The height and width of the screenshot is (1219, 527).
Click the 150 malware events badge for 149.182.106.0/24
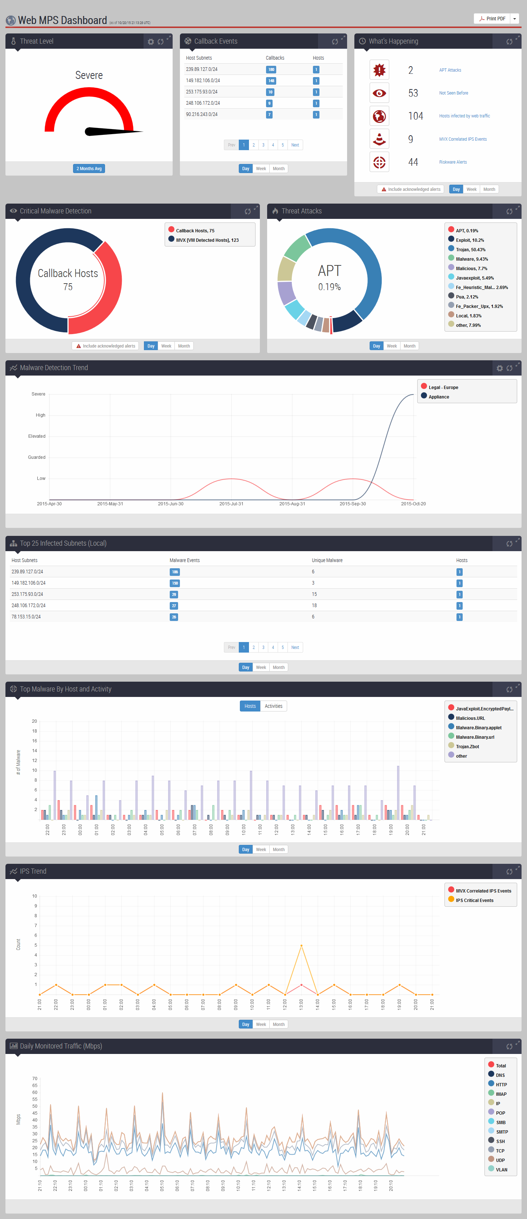175,584
